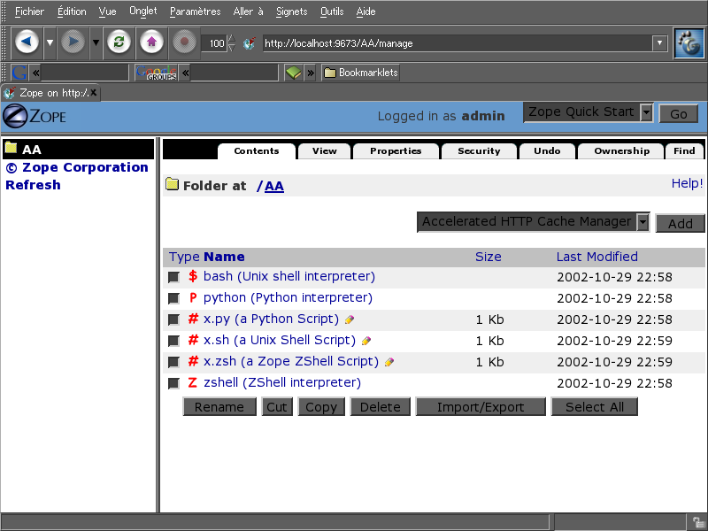Open the Zope Quick Start dropdown

pyautogui.click(x=646, y=112)
